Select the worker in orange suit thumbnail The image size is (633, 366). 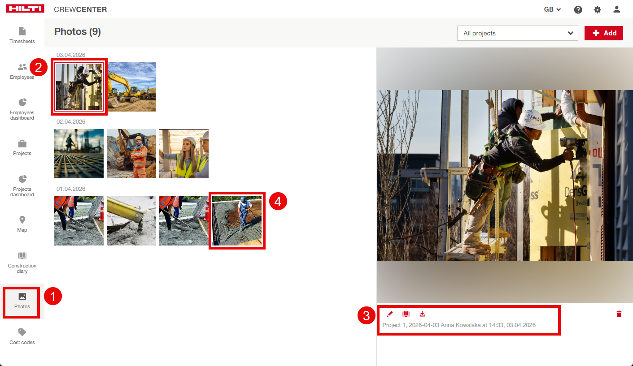tap(131, 154)
